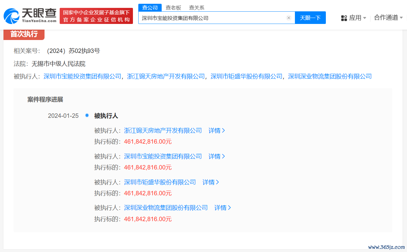Screen dimensions: 407x252
Task: Click the case number (2024)苏02执93号
Action: (x=73, y=51)
